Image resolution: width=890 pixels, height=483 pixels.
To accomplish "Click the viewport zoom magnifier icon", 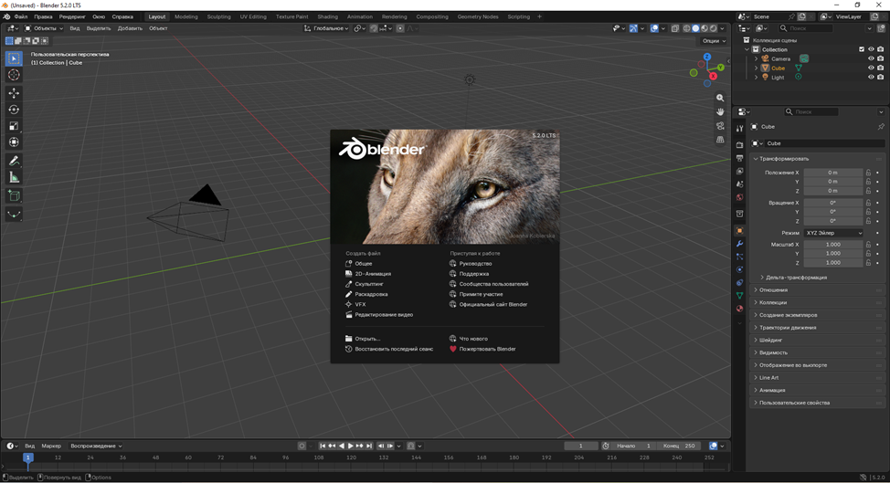I will [720, 98].
